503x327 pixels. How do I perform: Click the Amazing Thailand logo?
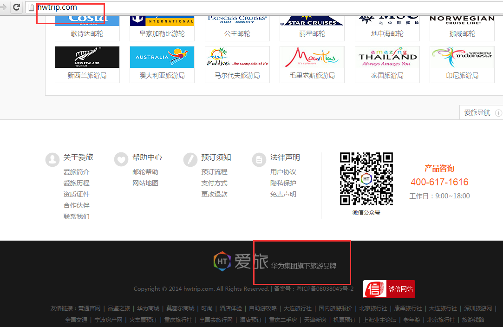point(387,57)
